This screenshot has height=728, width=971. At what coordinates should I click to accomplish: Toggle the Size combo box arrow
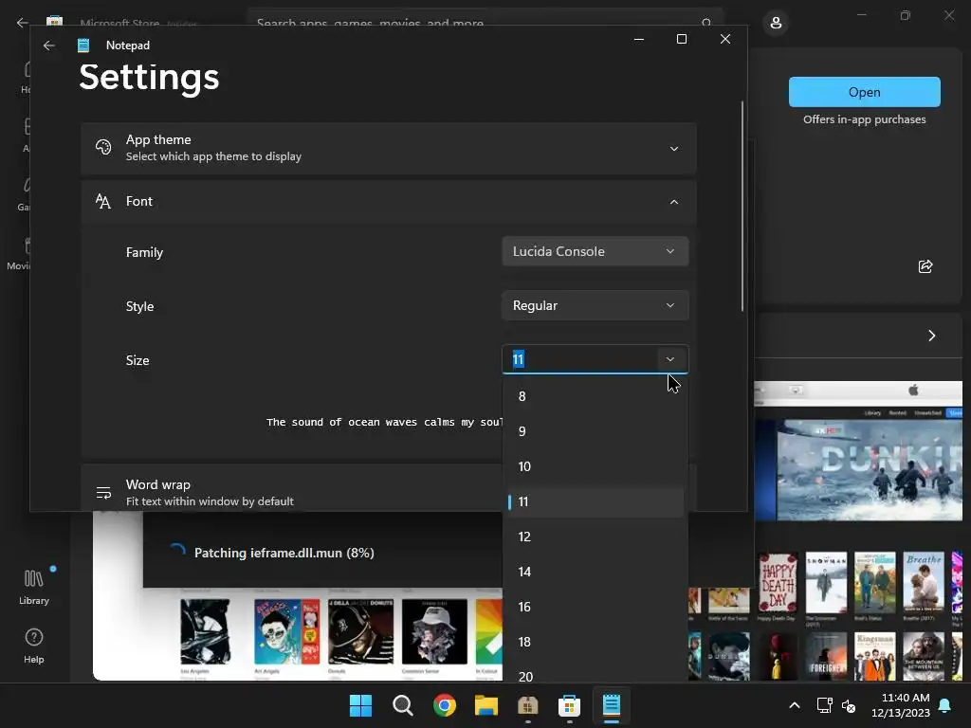click(x=670, y=359)
